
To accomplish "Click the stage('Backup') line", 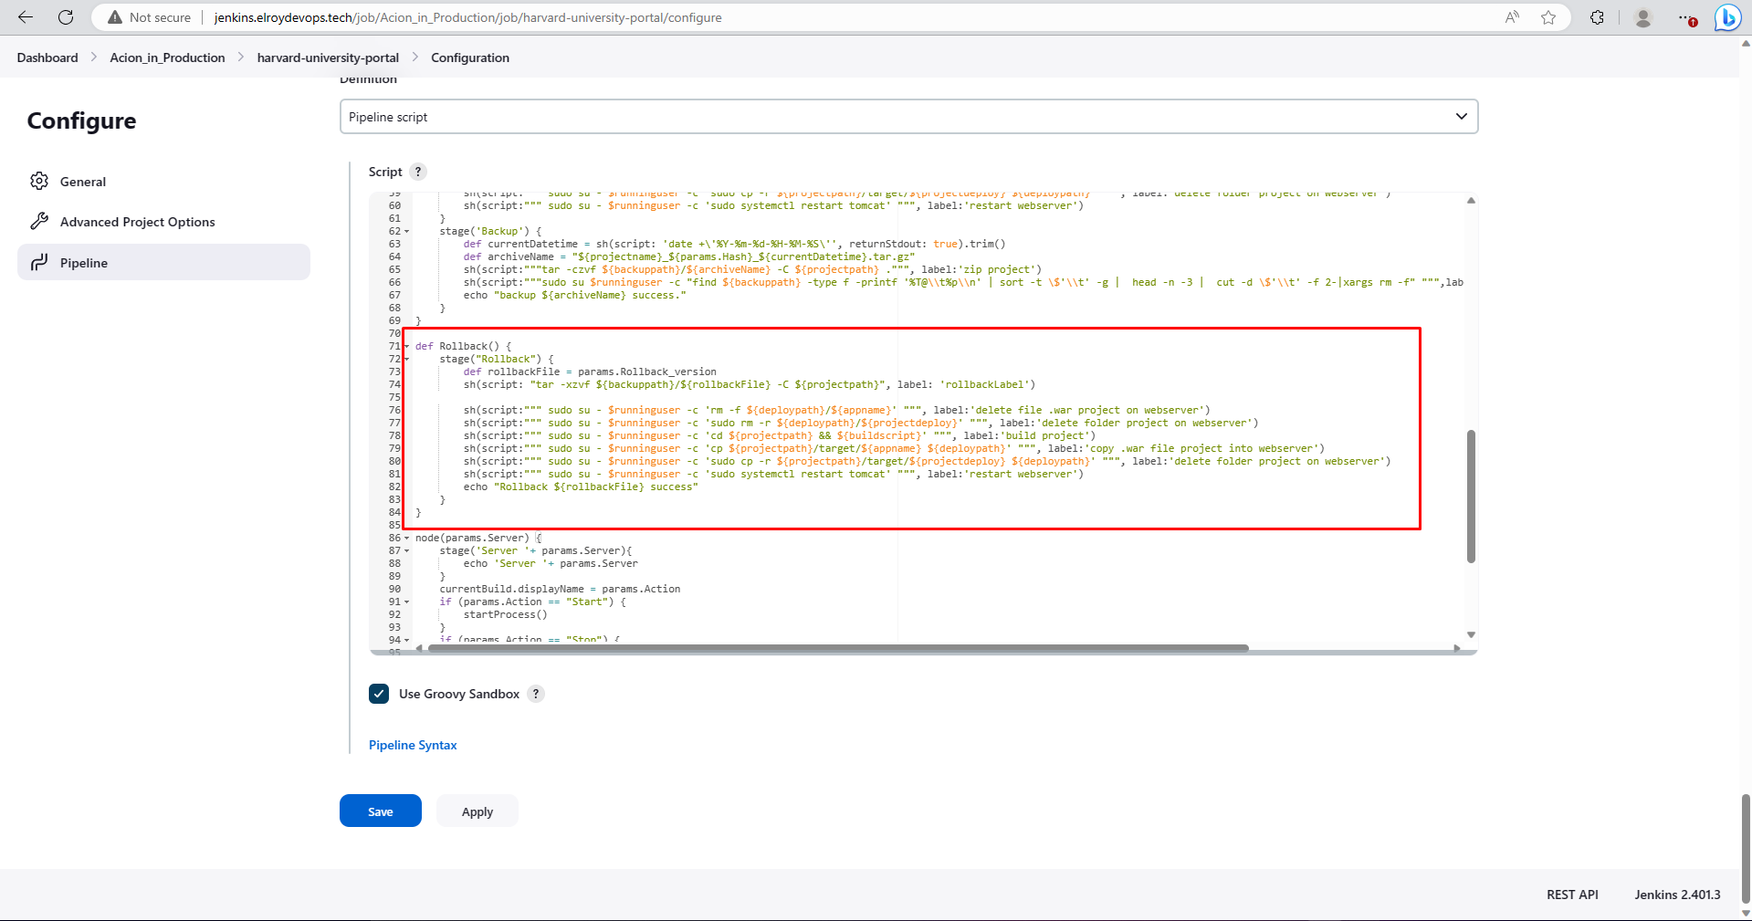I will pos(490,232).
